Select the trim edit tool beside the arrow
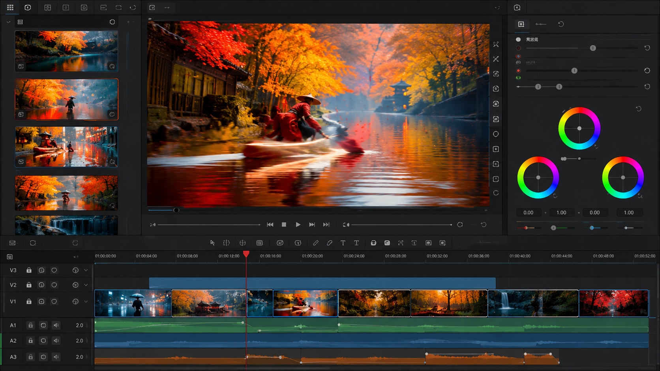 (226, 243)
